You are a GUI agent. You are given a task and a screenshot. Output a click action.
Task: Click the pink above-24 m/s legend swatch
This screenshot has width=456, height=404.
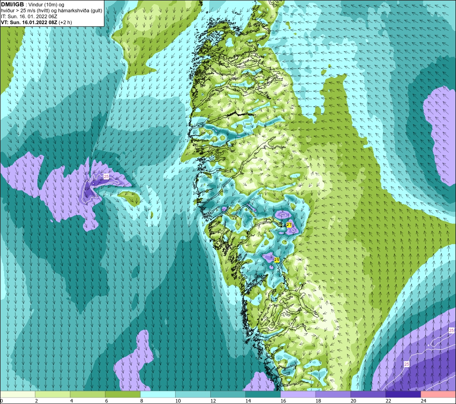(438, 394)
